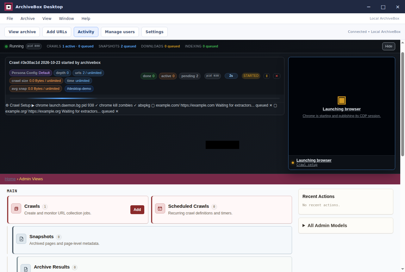Click the Crawls card icon
This screenshot has height=272, width=405.
point(16,208)
